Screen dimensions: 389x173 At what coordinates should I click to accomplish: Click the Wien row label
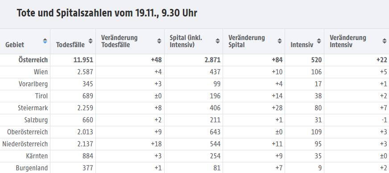tap(41, 72)
